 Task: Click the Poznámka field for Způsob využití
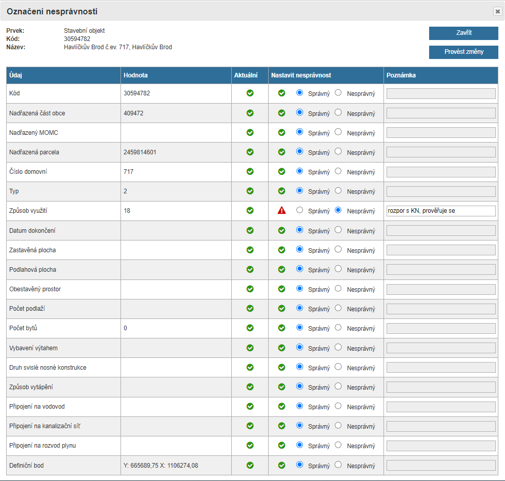coord(441,211)
